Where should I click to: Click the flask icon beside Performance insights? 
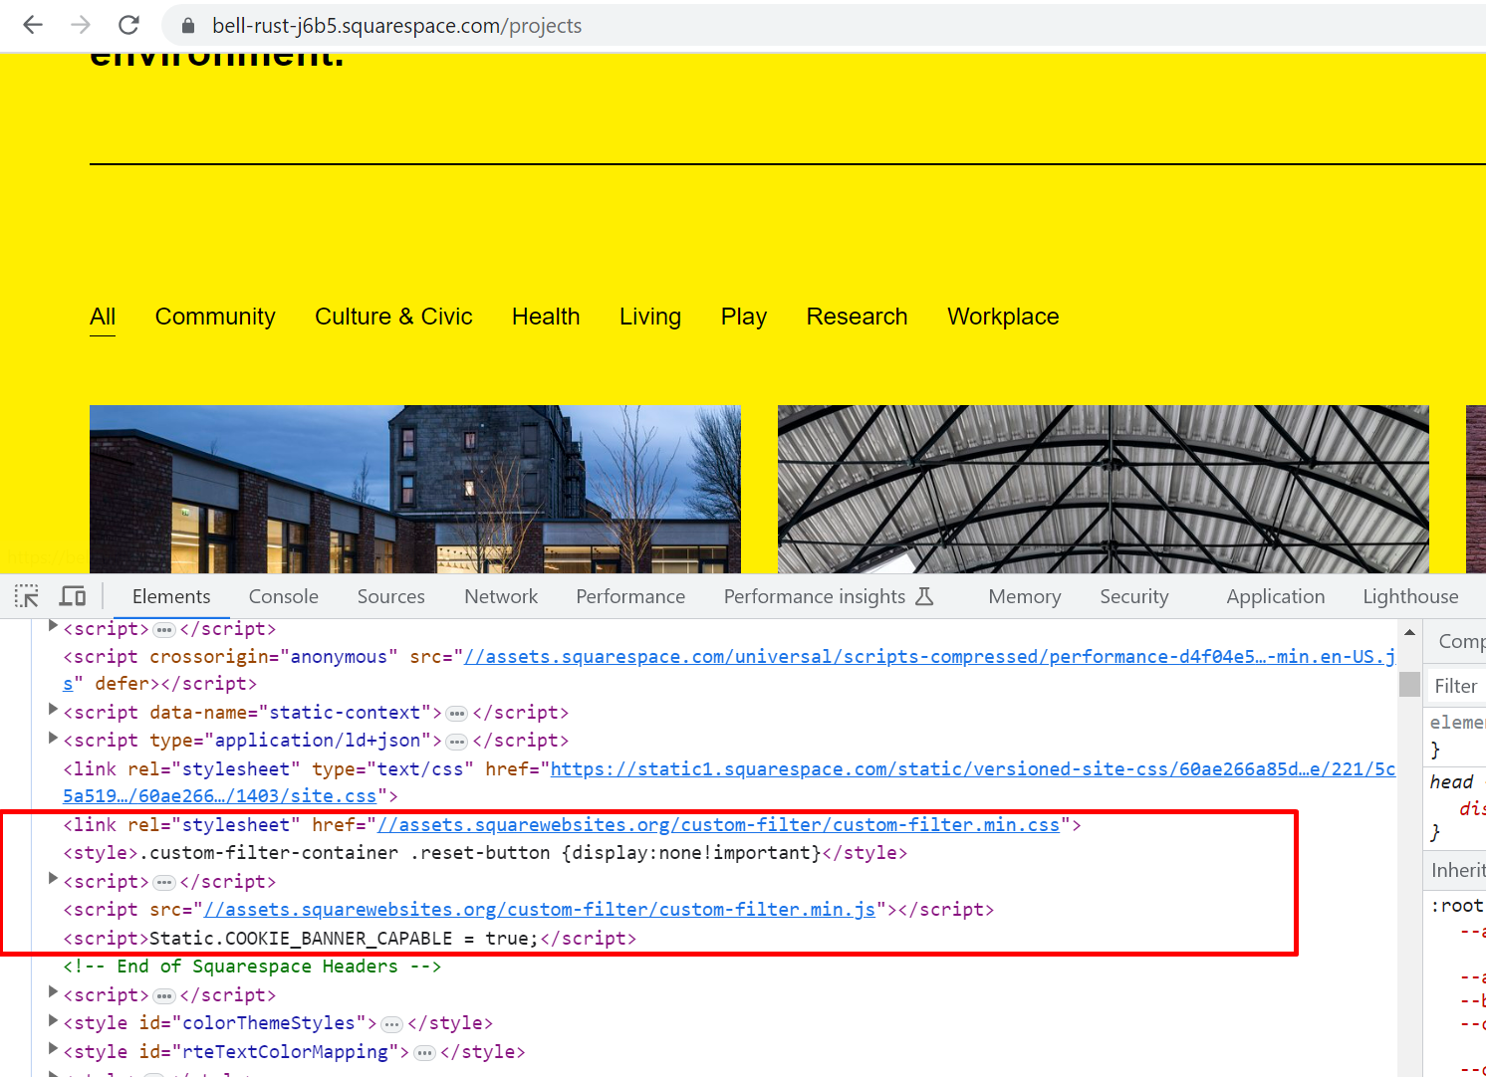tap(924, 596)
